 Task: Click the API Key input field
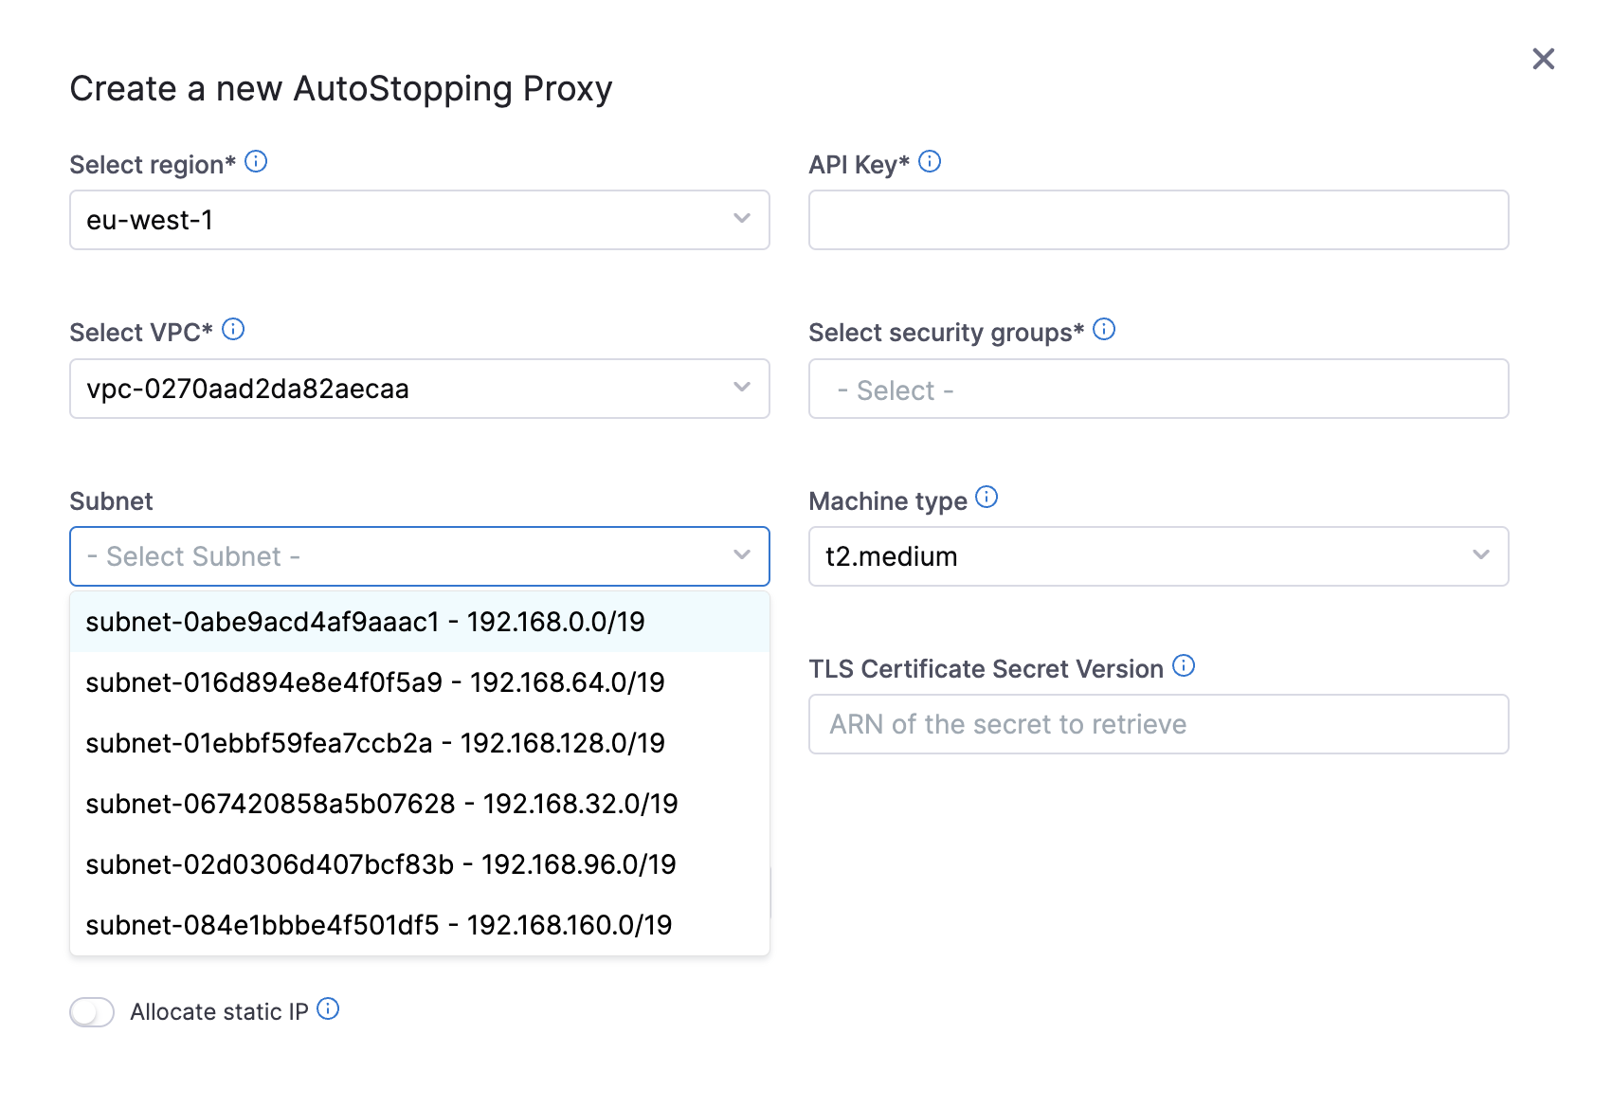1157,220
